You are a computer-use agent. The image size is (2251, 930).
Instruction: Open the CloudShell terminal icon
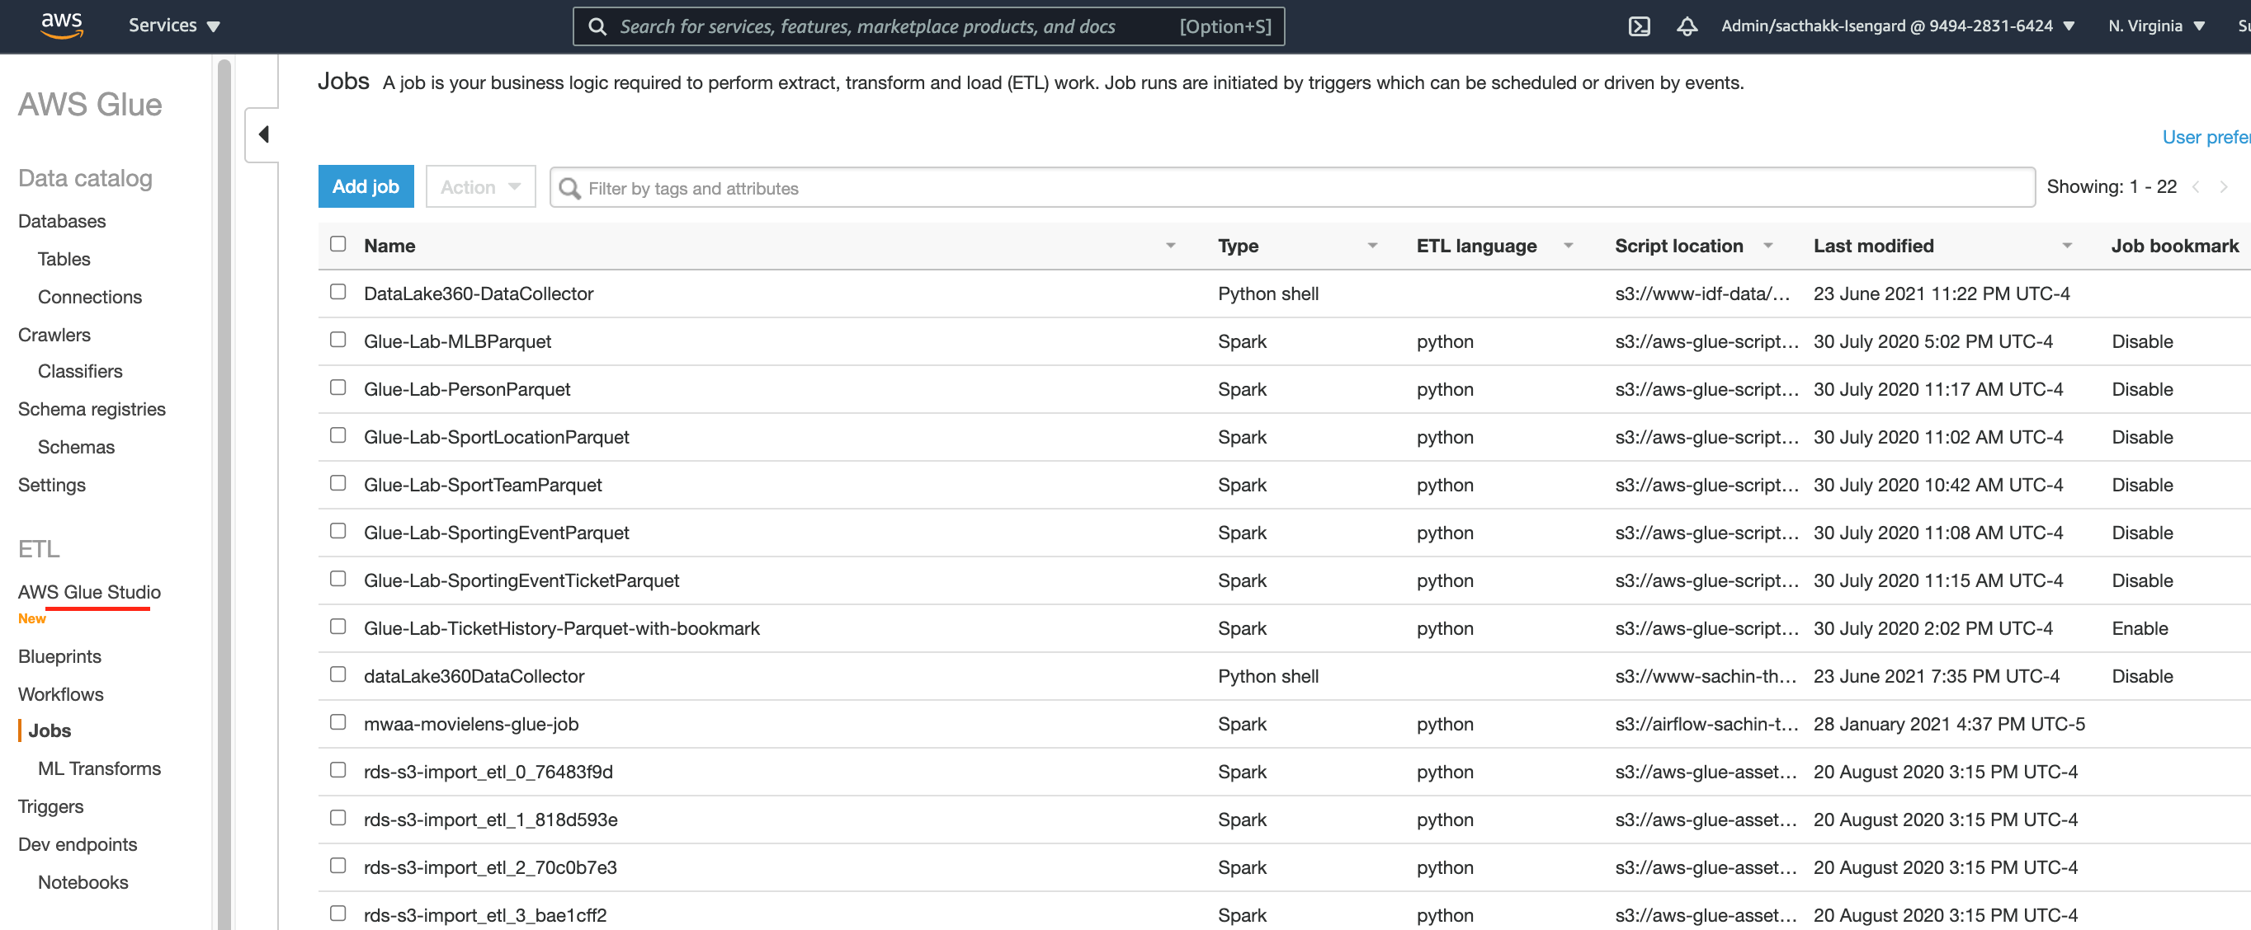pos(1639,26)
